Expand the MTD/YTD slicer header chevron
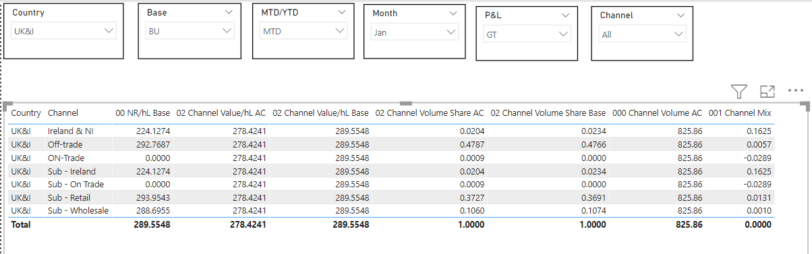812x254 pixels. 342,13
